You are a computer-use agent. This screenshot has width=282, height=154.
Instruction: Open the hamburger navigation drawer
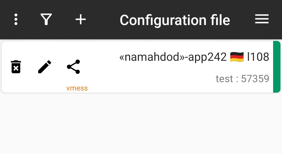(262, 19)
